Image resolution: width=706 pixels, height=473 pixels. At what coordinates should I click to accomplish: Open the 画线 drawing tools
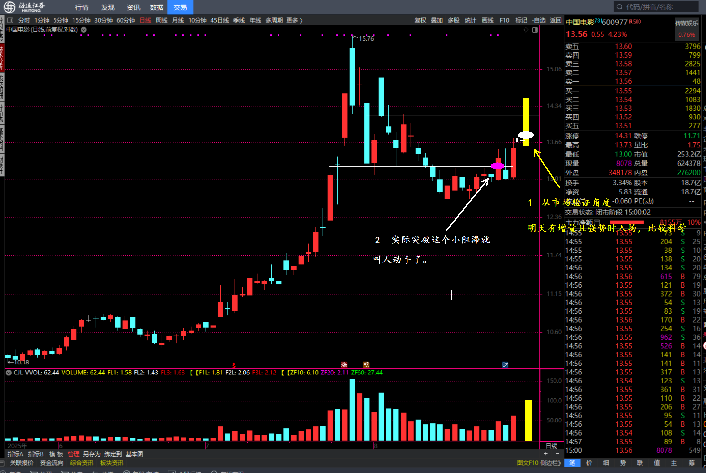click(x=487, y=20)
